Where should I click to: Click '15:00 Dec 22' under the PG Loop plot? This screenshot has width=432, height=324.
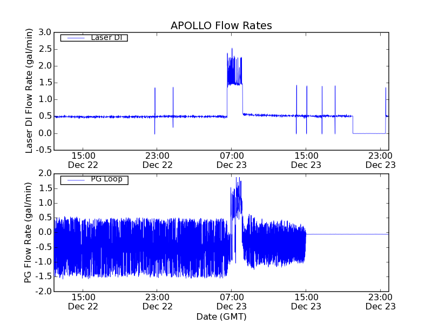point(83,302)
